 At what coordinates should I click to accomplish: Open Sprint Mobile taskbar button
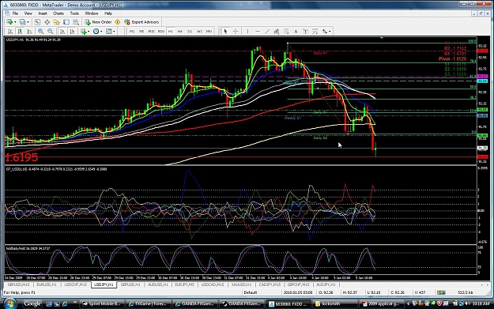(102, 304)
